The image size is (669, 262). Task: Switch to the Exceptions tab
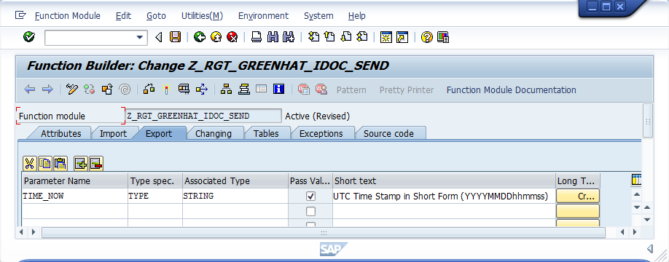pos(321,133)
